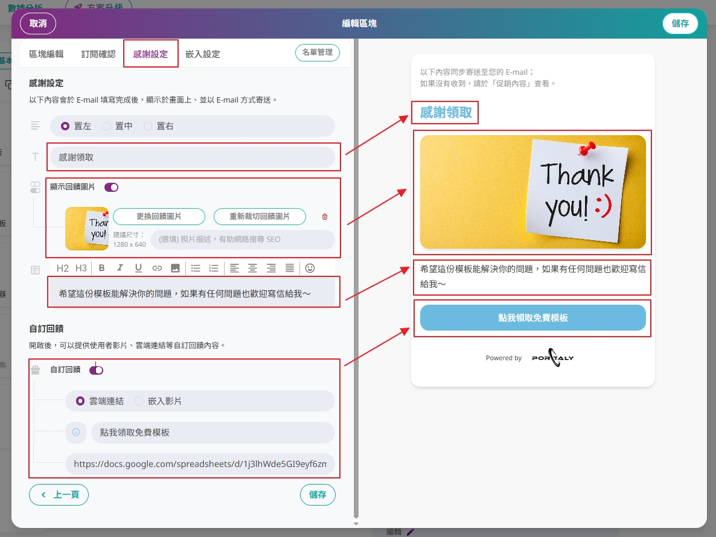Open the 訂閱確認 tab
Screen dimensions: 716x537
98,54
